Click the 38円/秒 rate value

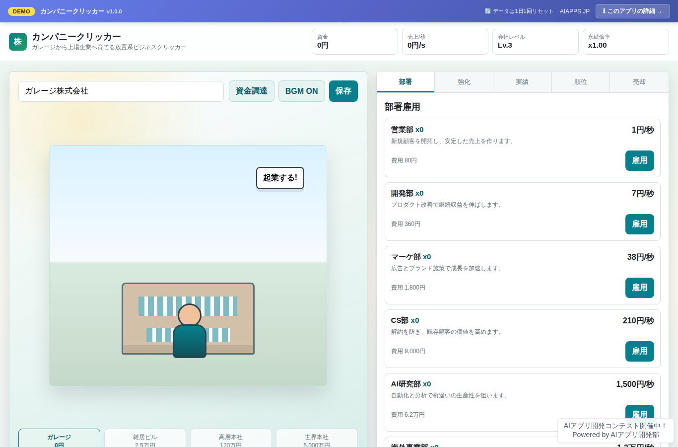pos(641,257)
